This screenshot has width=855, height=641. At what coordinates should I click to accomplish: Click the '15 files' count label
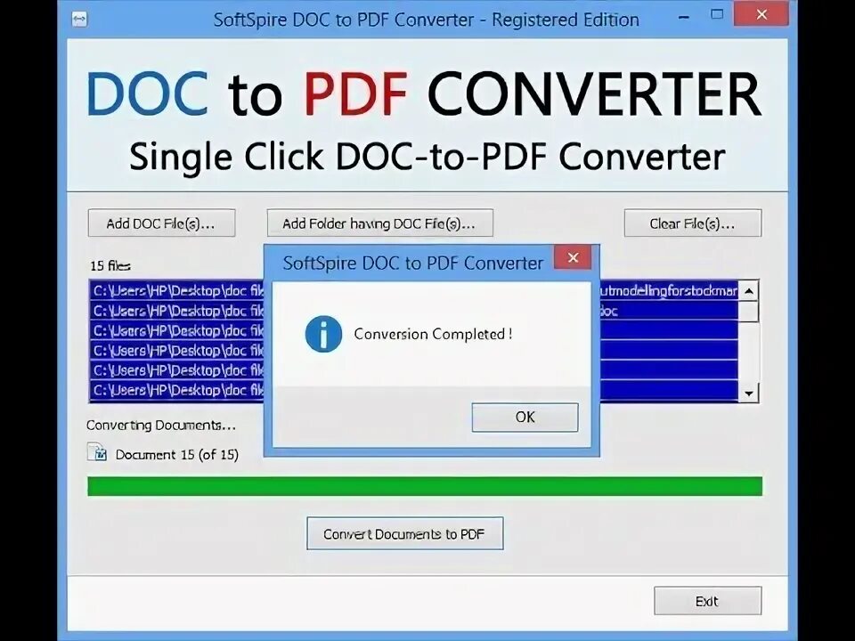[110, 266]
